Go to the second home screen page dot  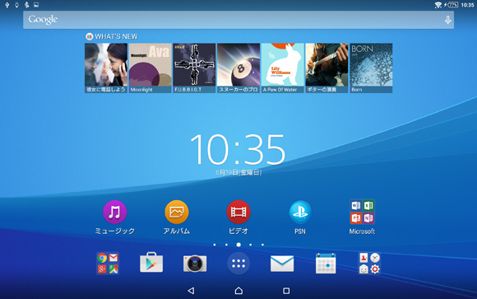tap(226, 245)
